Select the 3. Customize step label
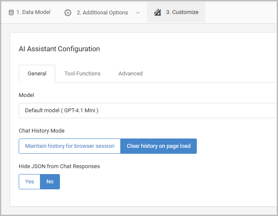 [x=182, y=12]
